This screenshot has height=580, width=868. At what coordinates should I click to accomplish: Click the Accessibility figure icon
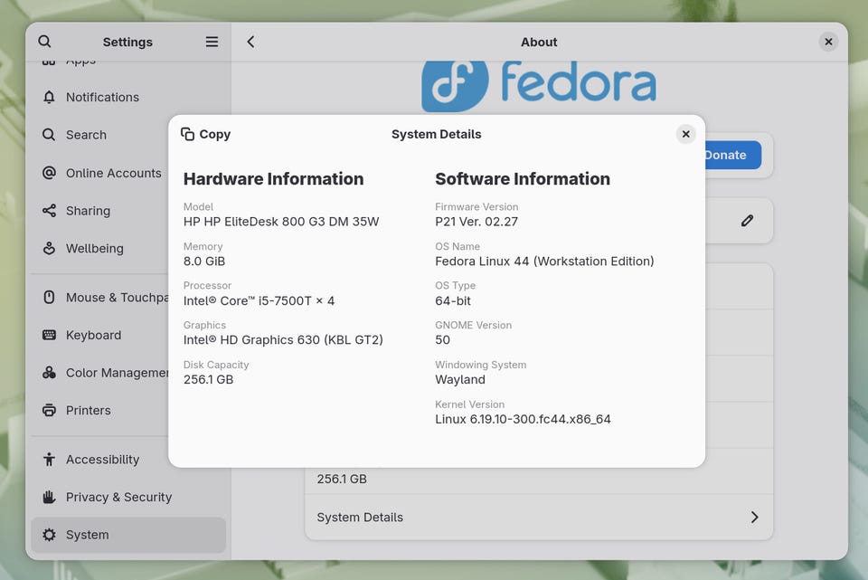click(49, 460)
